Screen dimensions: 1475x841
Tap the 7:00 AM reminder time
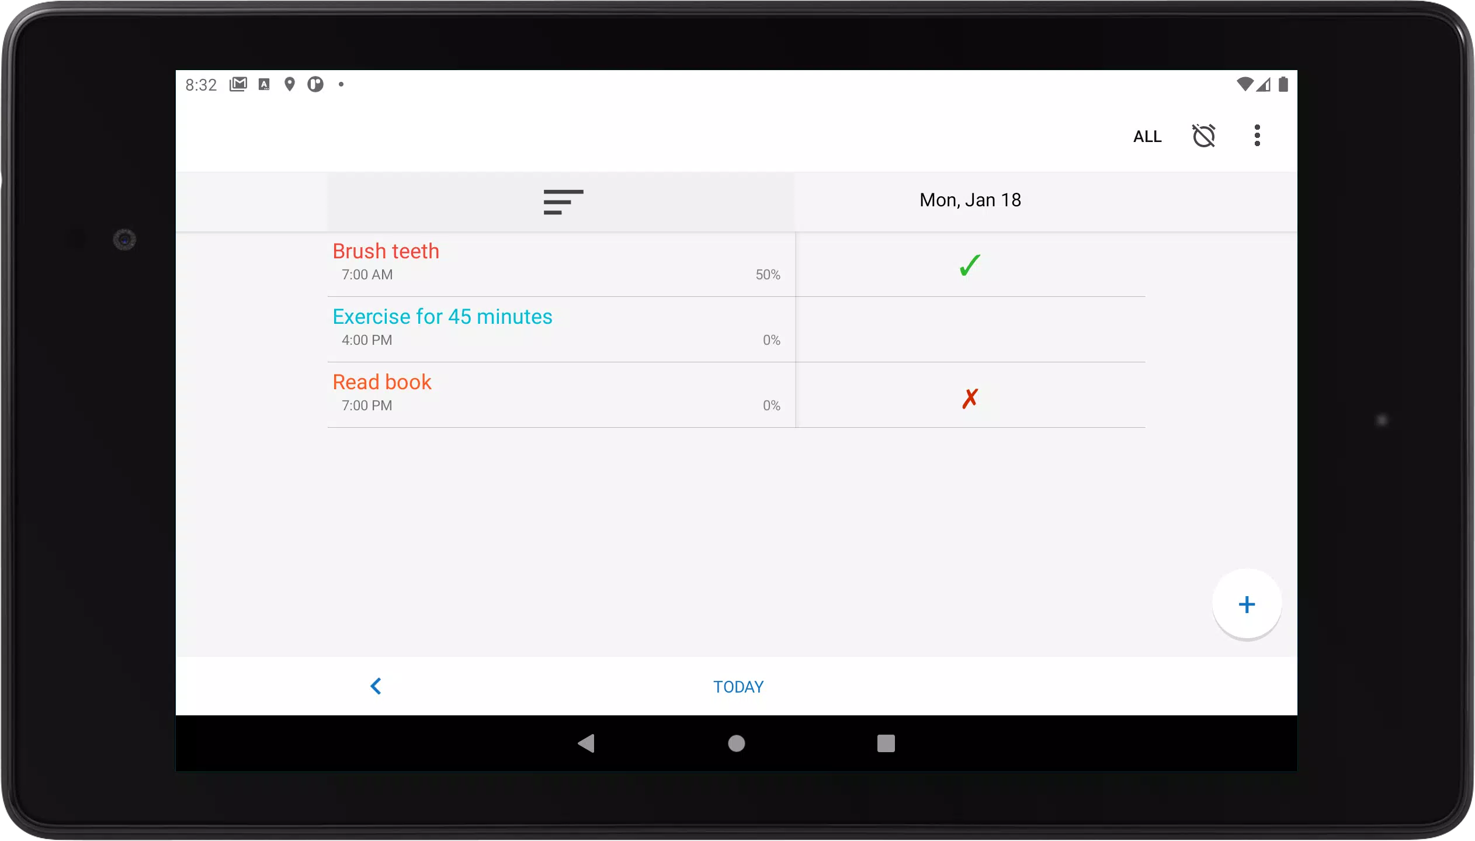[367, 275]
